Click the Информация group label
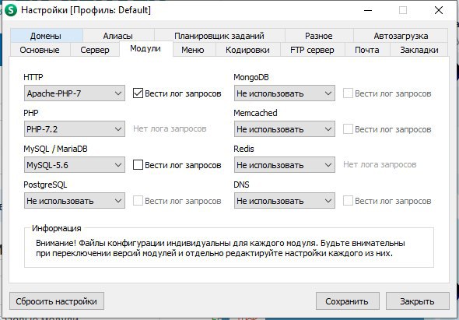This screenshot has height=320, width=459. point(57,228)
